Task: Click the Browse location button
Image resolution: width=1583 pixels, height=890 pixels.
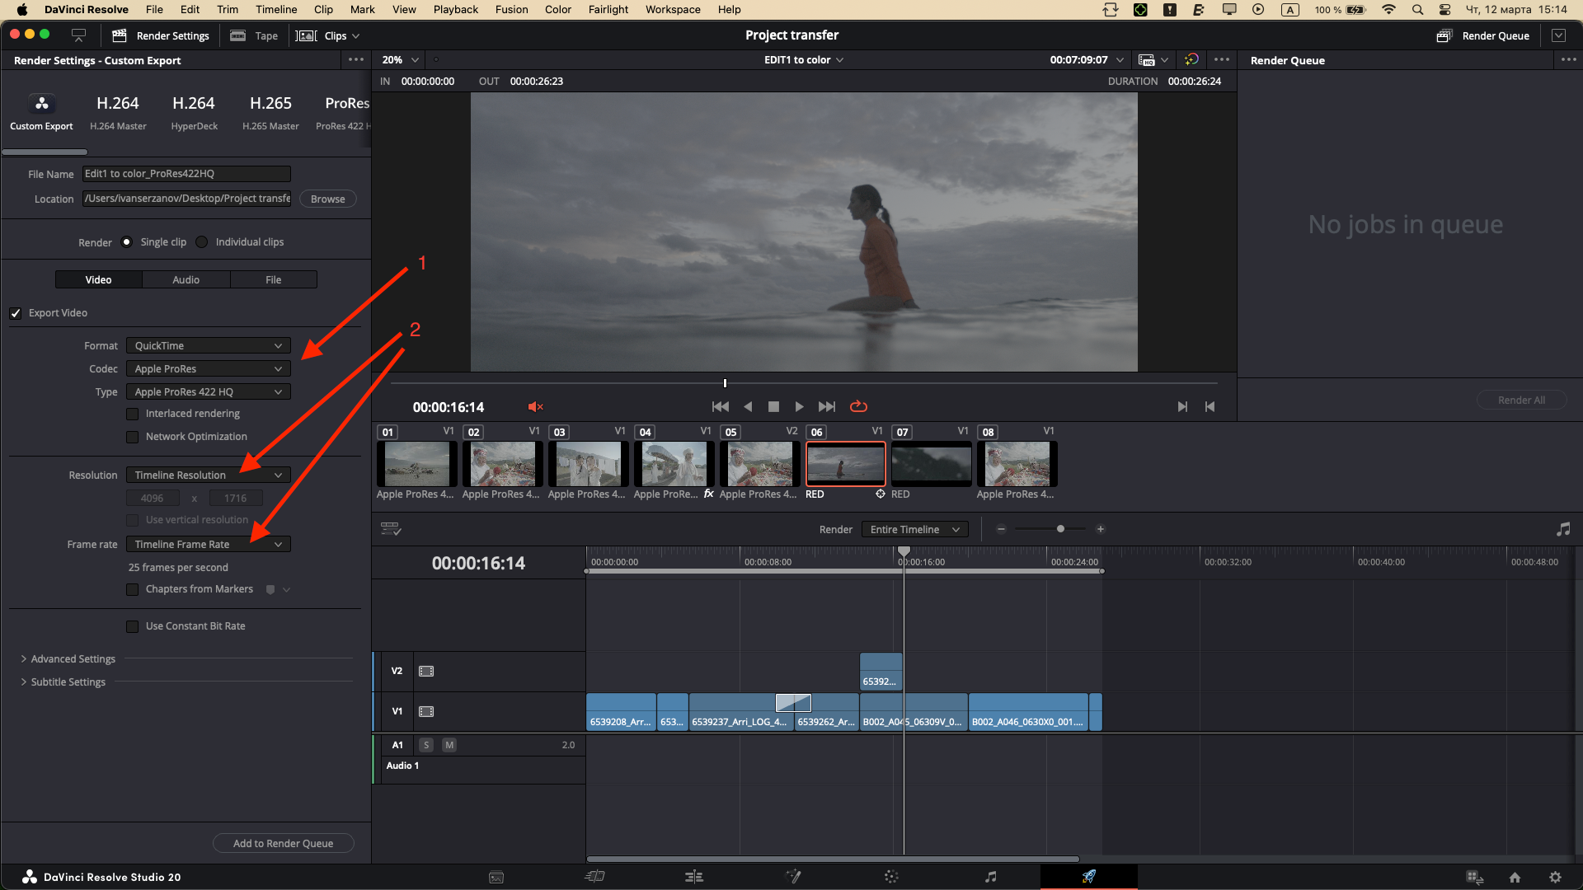Action: [327, 199]
